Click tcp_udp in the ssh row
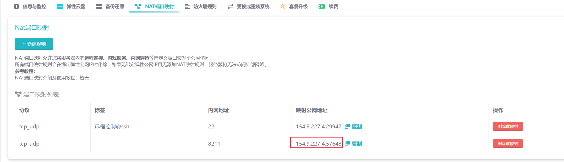 pos(29,127)
